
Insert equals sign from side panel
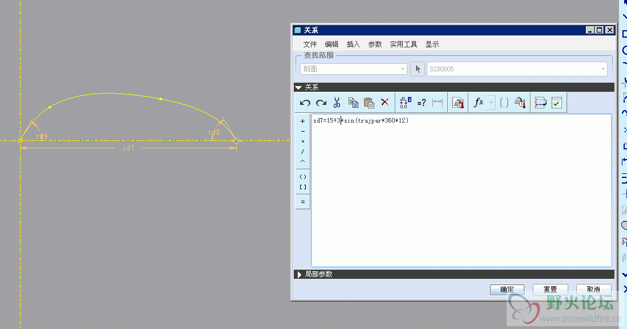pos(303,202)
